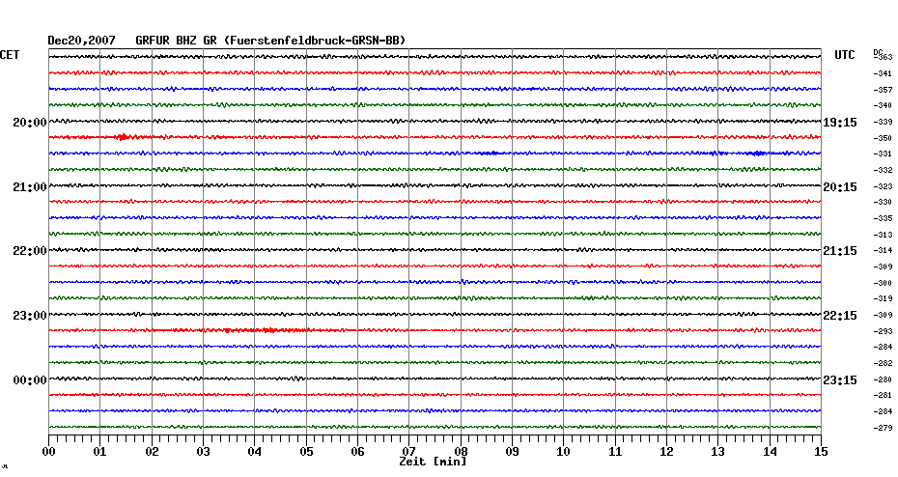Click the 'UTC' time zone label
This screenshot has height=477, width=898.
[844, 55]
